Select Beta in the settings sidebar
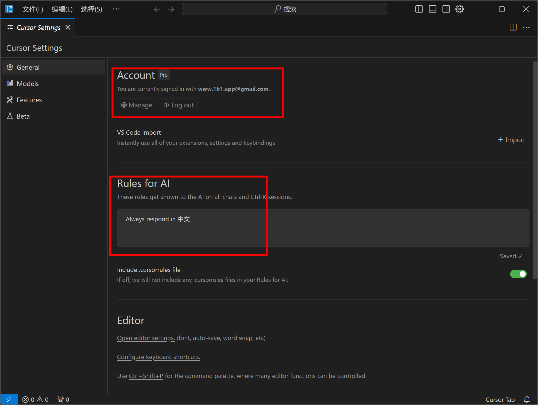 pos(54,116)
